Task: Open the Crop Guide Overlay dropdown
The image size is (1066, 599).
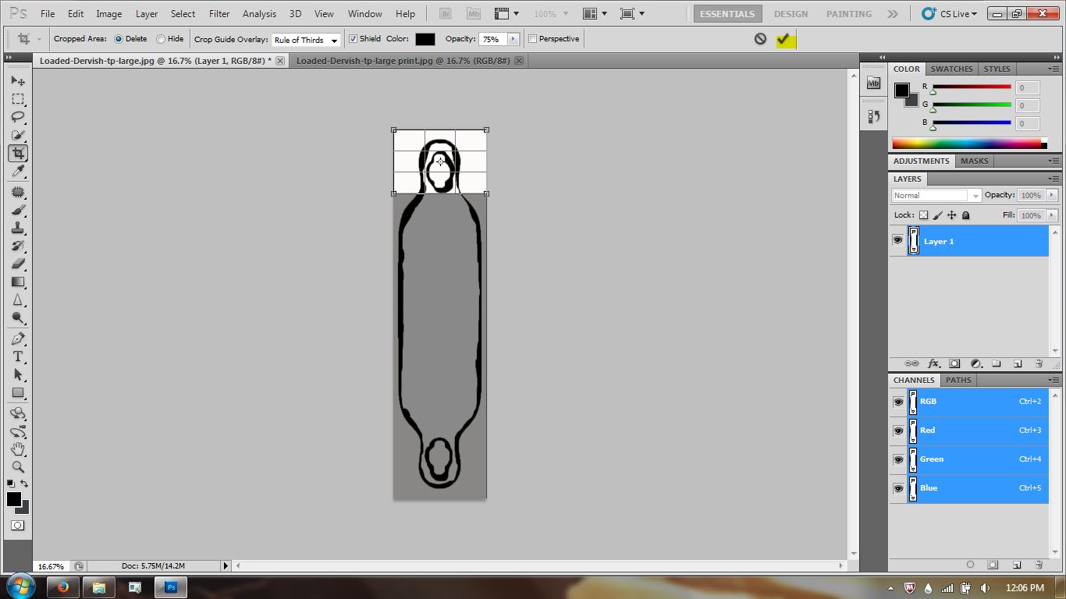Action: [304, 39]
